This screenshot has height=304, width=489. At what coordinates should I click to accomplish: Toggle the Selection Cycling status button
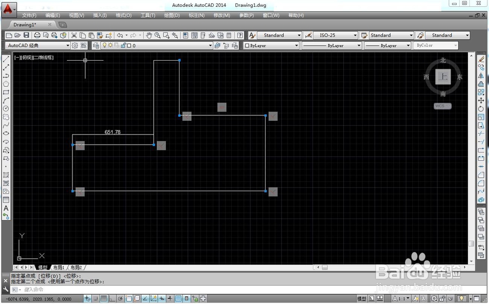(195, 299)
